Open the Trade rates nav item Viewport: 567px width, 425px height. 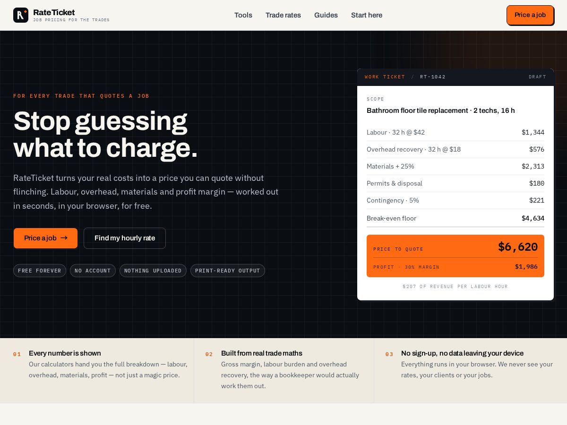click(x=283, y=15)
